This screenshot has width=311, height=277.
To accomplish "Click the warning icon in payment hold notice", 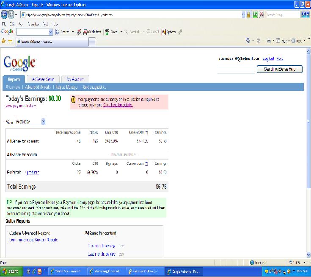I will [73, 99].
